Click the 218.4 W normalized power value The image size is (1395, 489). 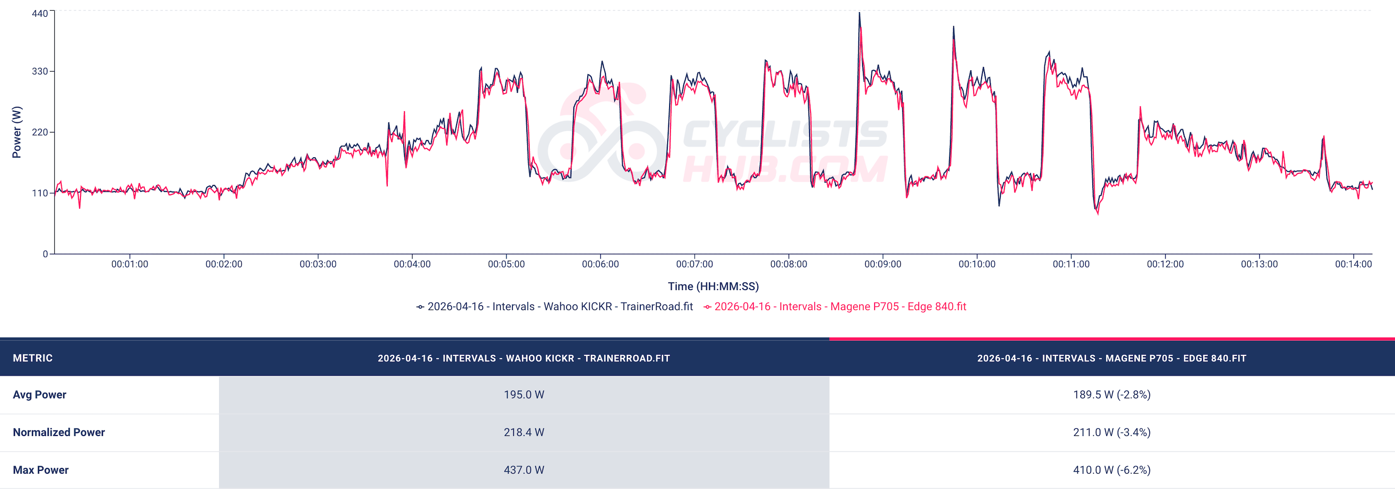click(524, 432)
